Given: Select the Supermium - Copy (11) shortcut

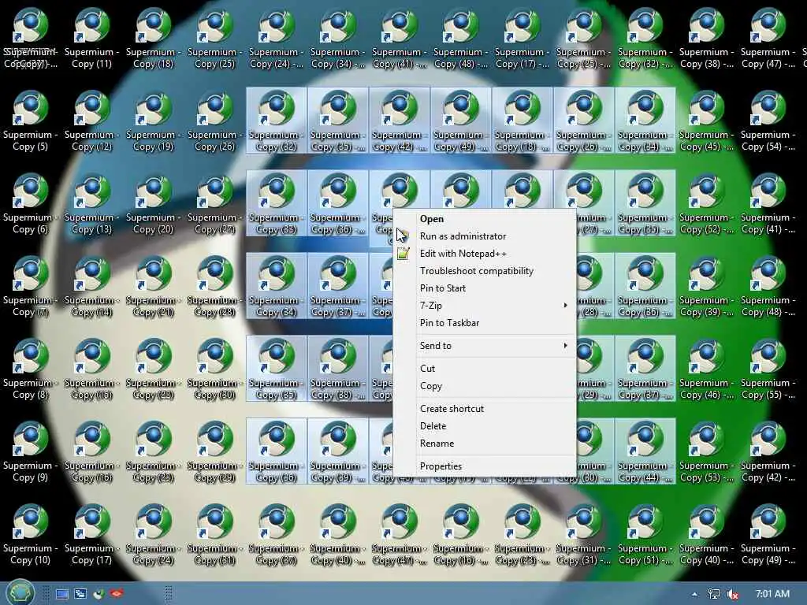Looking at the screenshot, I should pos(91,39).
